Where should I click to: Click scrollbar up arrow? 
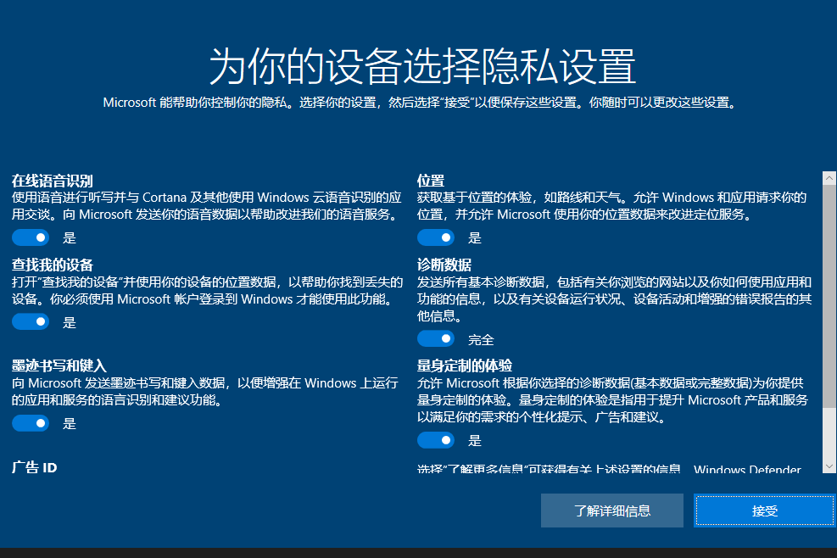[x=829, y=178]
